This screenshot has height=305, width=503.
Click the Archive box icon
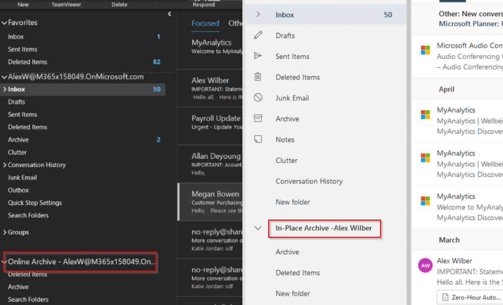[258, 118]
